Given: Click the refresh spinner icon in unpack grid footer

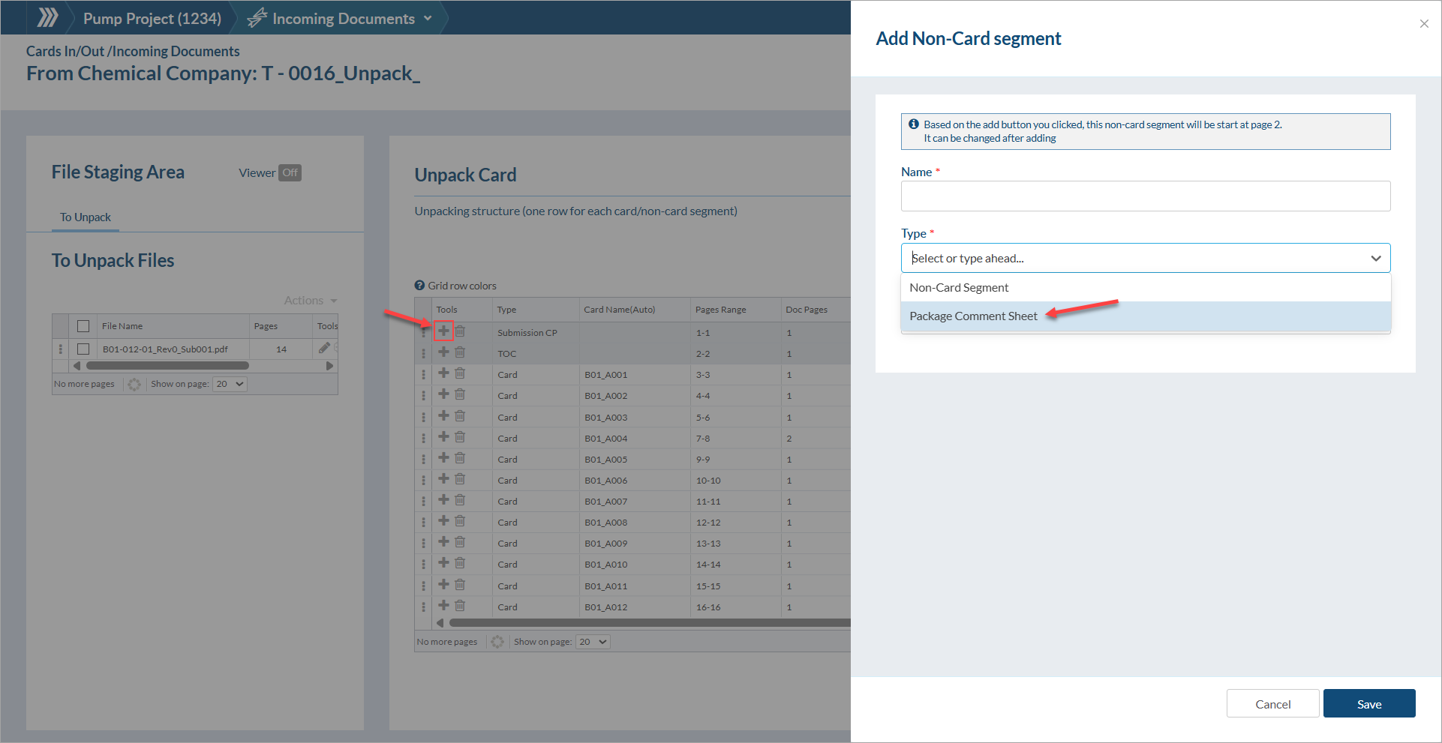Looking at the screenshot, I should (x=497, y=642).
